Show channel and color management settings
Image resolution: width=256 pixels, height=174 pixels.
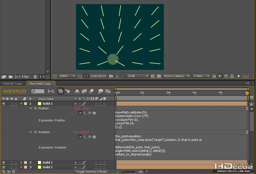[123, 76]
